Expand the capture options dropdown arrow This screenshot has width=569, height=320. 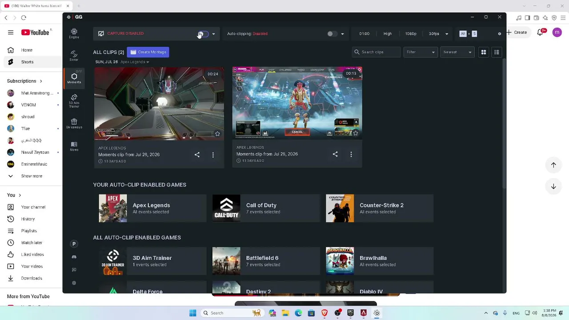click(213, 34)
